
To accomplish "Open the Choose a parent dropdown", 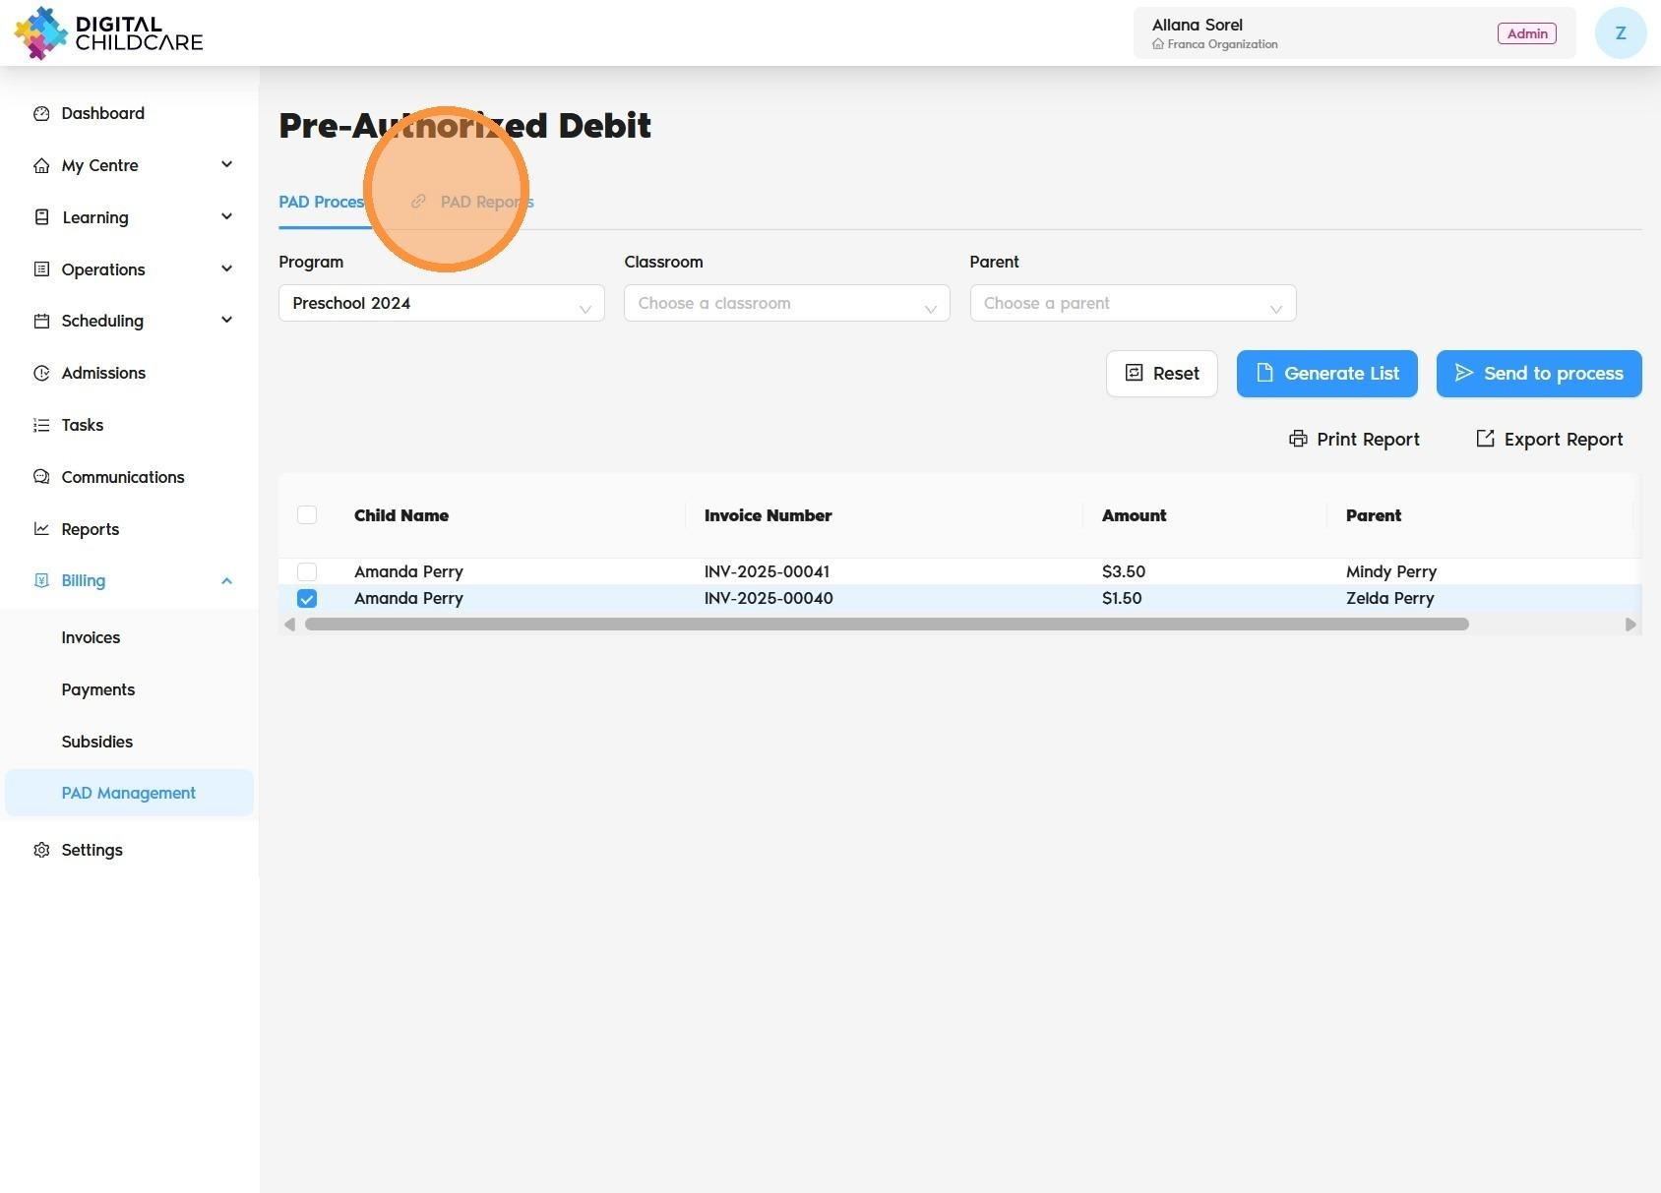I will [1133, 303].
